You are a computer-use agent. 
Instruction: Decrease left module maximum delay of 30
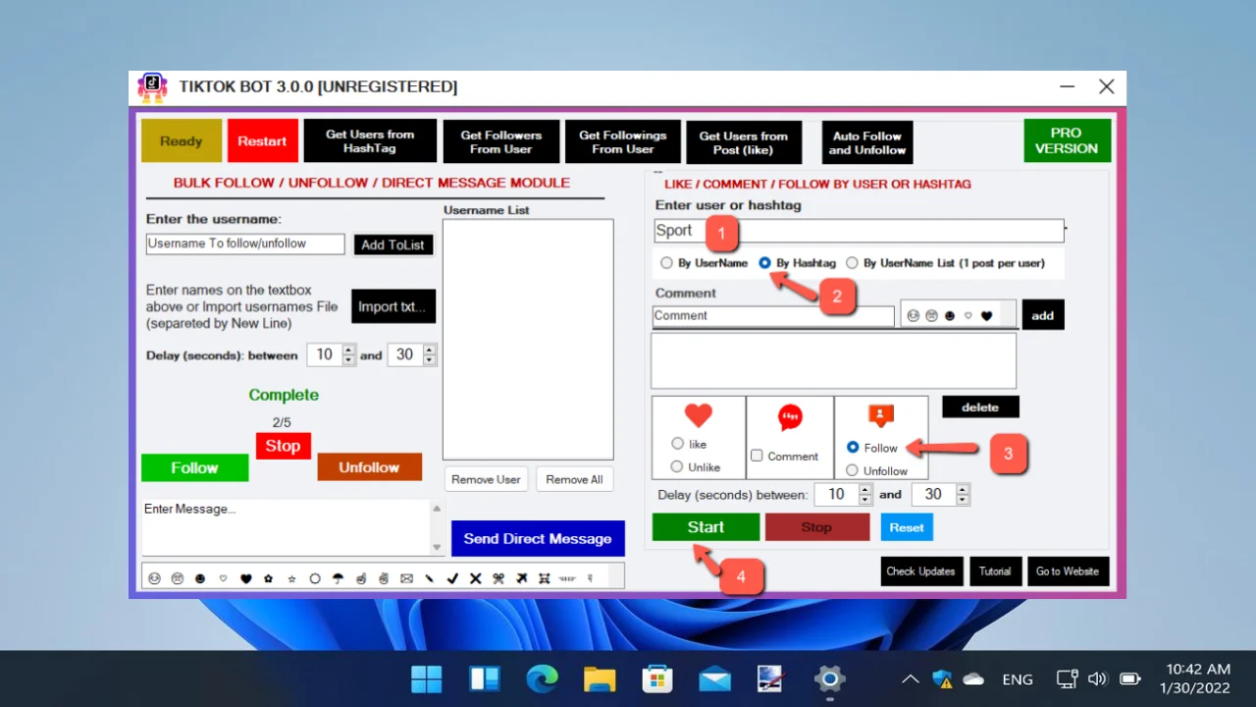pos(429,360)
